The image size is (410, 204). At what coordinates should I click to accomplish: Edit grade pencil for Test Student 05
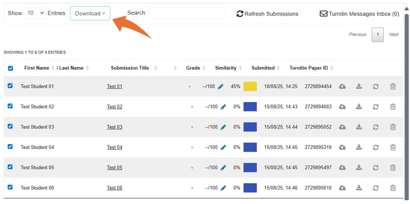click(x=223, y=167)
